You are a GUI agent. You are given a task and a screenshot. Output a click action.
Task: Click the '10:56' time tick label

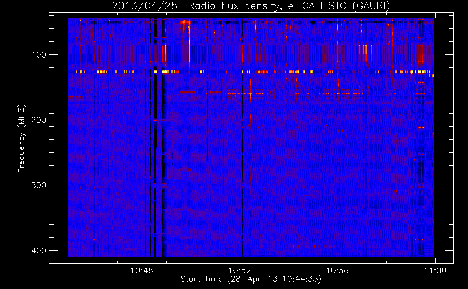337,271
